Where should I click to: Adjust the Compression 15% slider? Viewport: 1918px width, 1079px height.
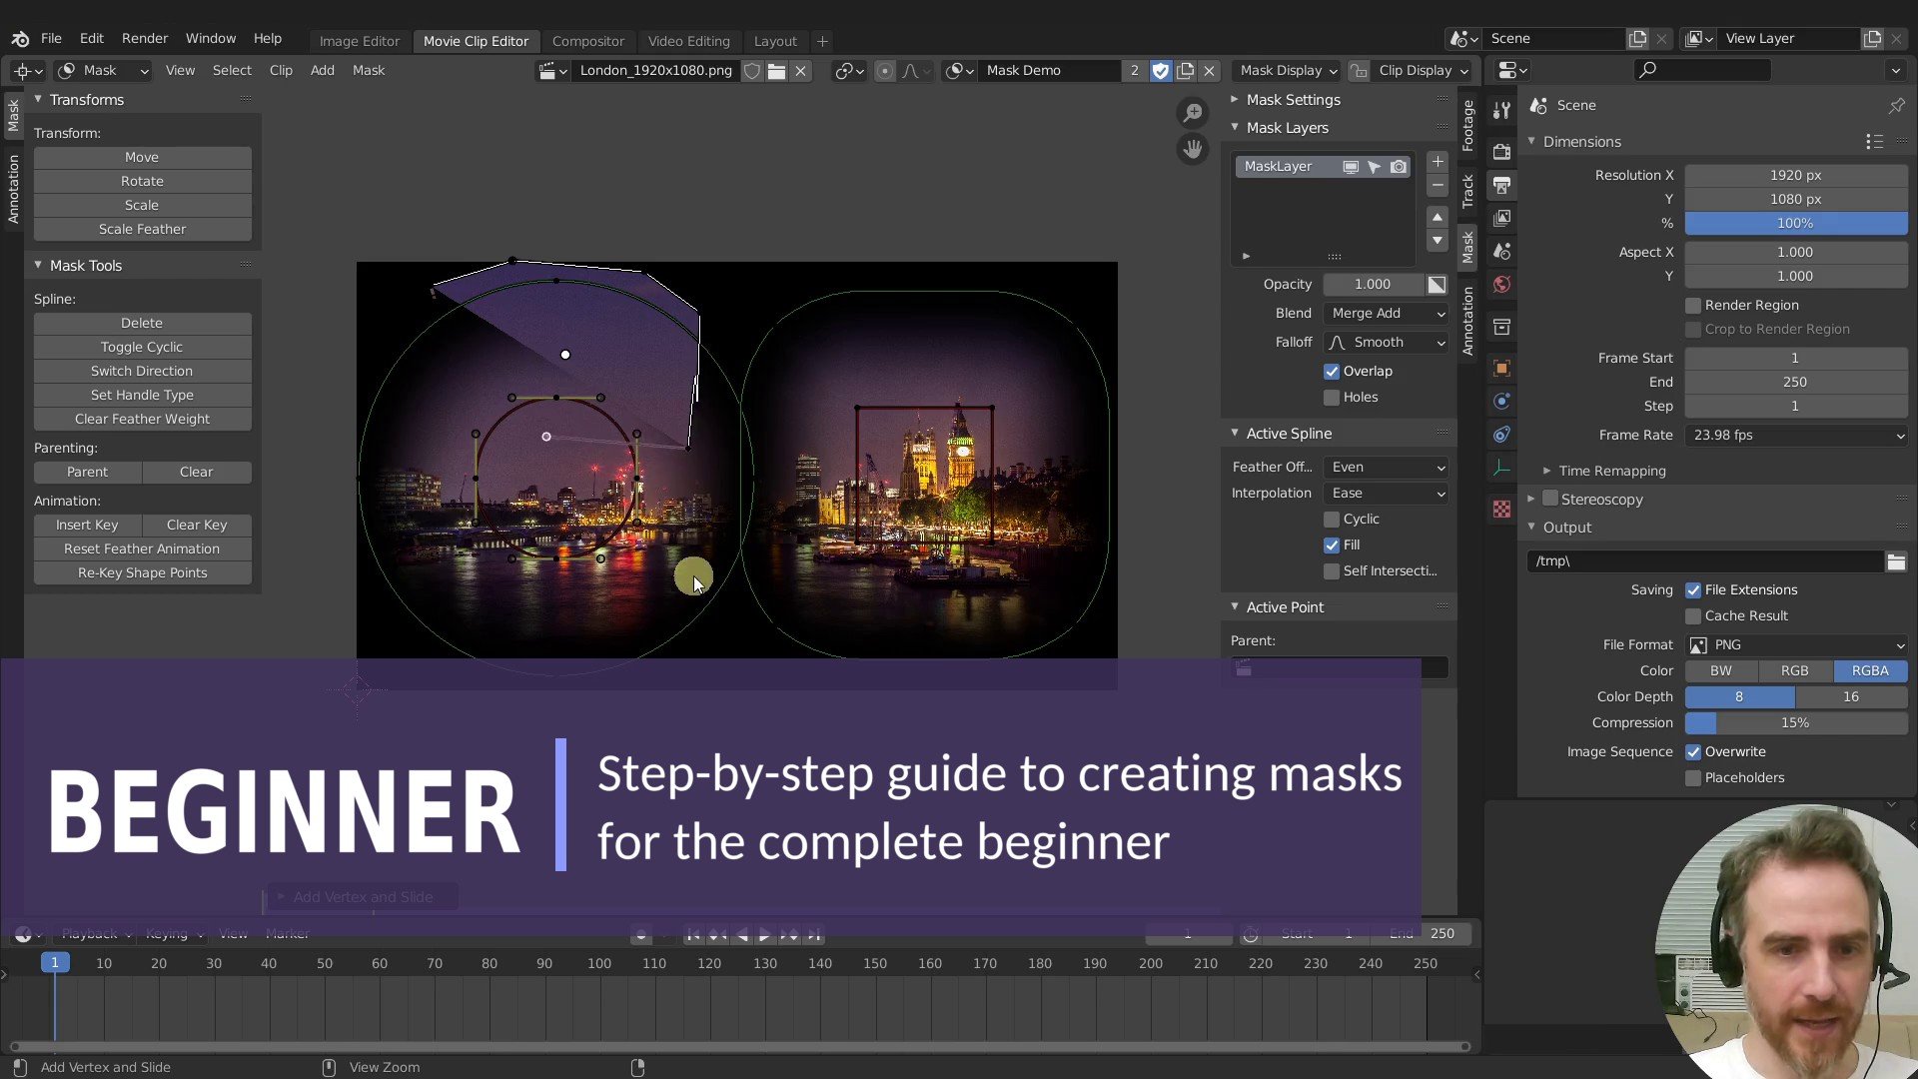tap(1795, 723)
